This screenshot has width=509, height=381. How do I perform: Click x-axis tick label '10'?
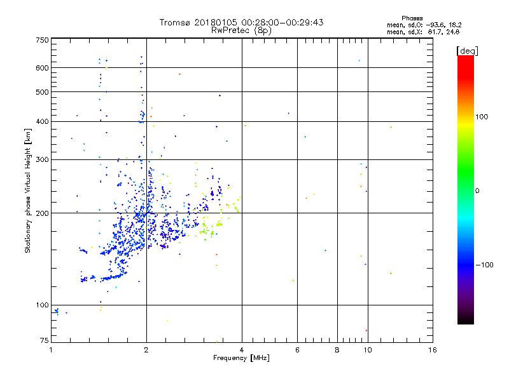click(368, 350)
